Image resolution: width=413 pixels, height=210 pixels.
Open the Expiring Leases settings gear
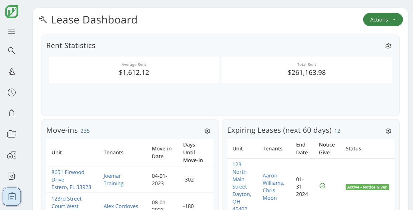coord(388,131)
